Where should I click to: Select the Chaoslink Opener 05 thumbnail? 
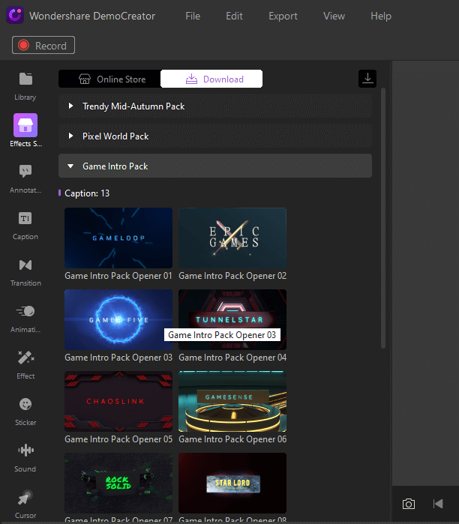(x=118, y=401)
